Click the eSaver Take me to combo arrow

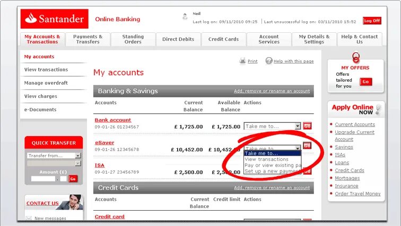[x=298, y=148]
